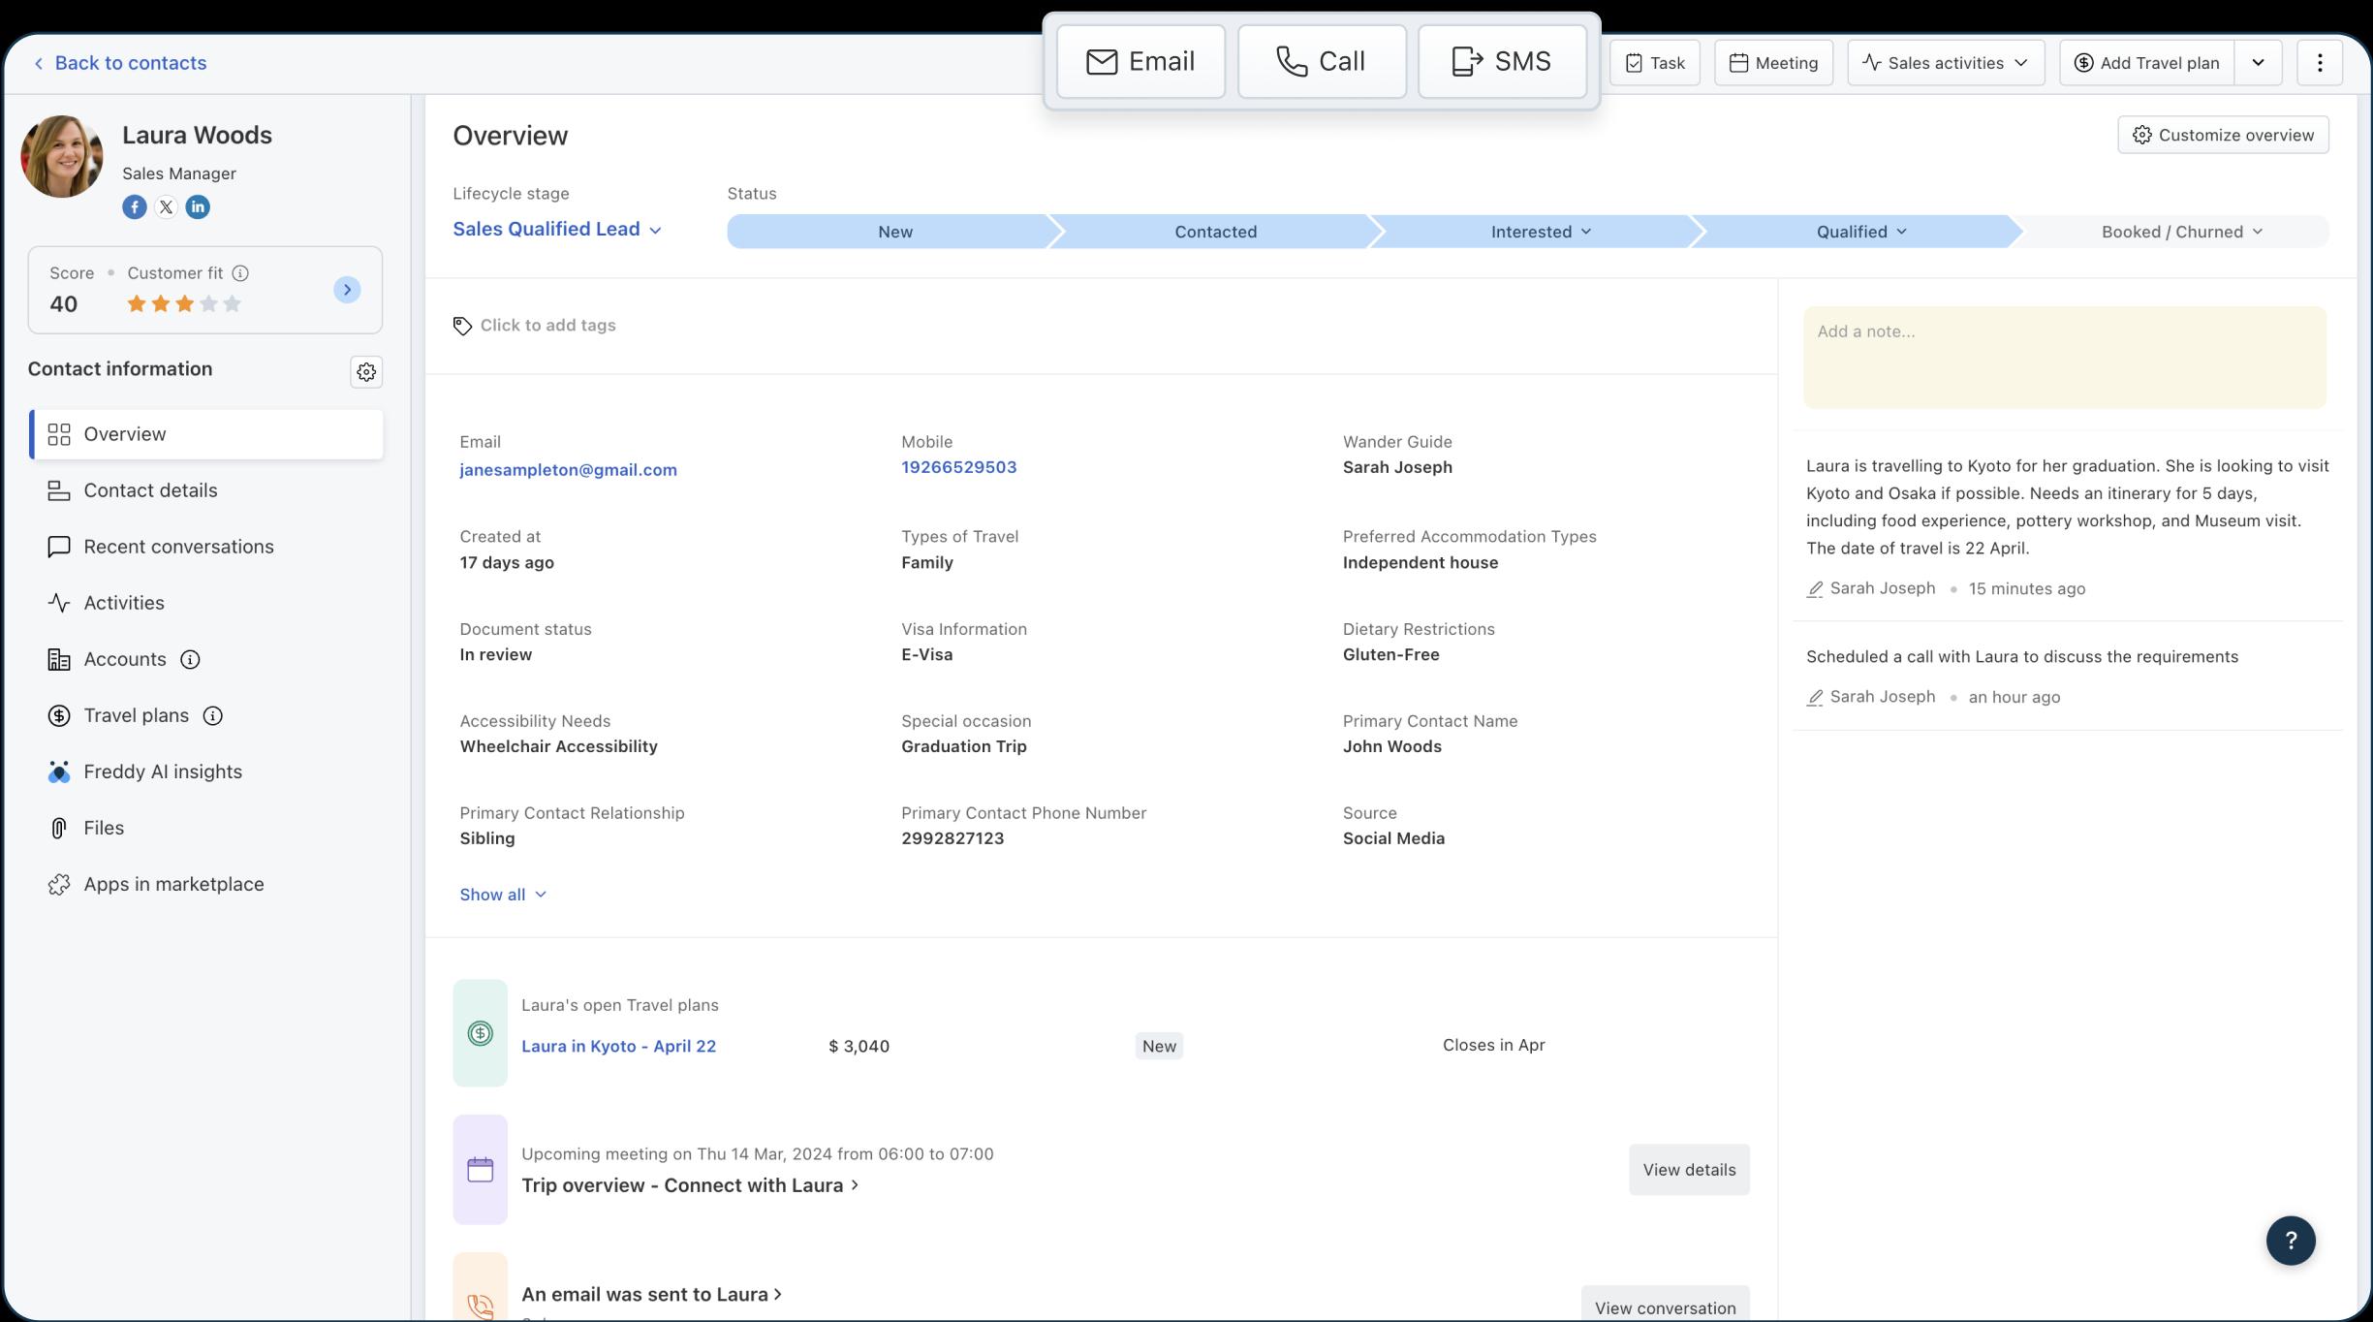Open Laura's X (Twitter) profile icon

(x=167, y=207)
